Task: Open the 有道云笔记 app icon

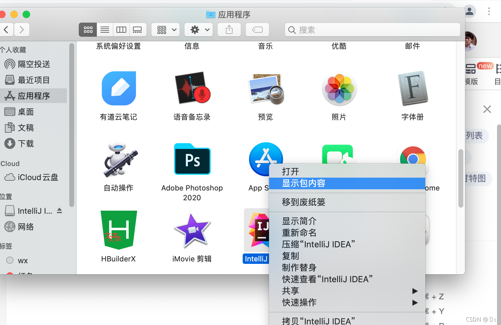Action: [x=119, y=88]
